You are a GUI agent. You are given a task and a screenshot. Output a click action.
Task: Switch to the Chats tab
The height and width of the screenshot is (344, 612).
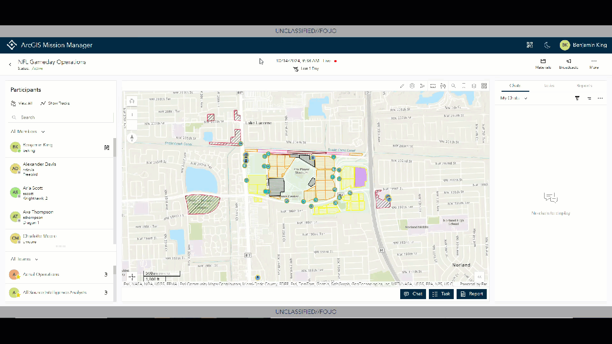pyautogui.click(x=515, y=86)
